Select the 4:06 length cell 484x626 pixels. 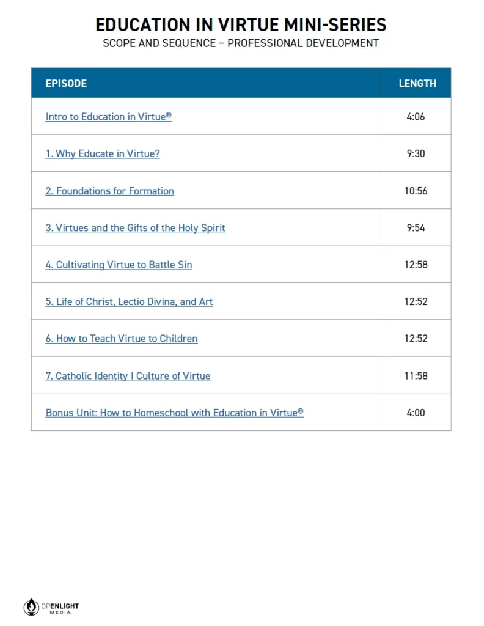(x=416, y=117)
